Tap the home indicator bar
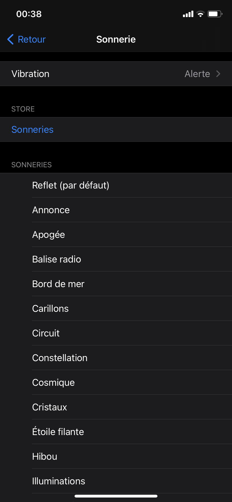This screenshot has width=232, height=502. pos(116,496)
